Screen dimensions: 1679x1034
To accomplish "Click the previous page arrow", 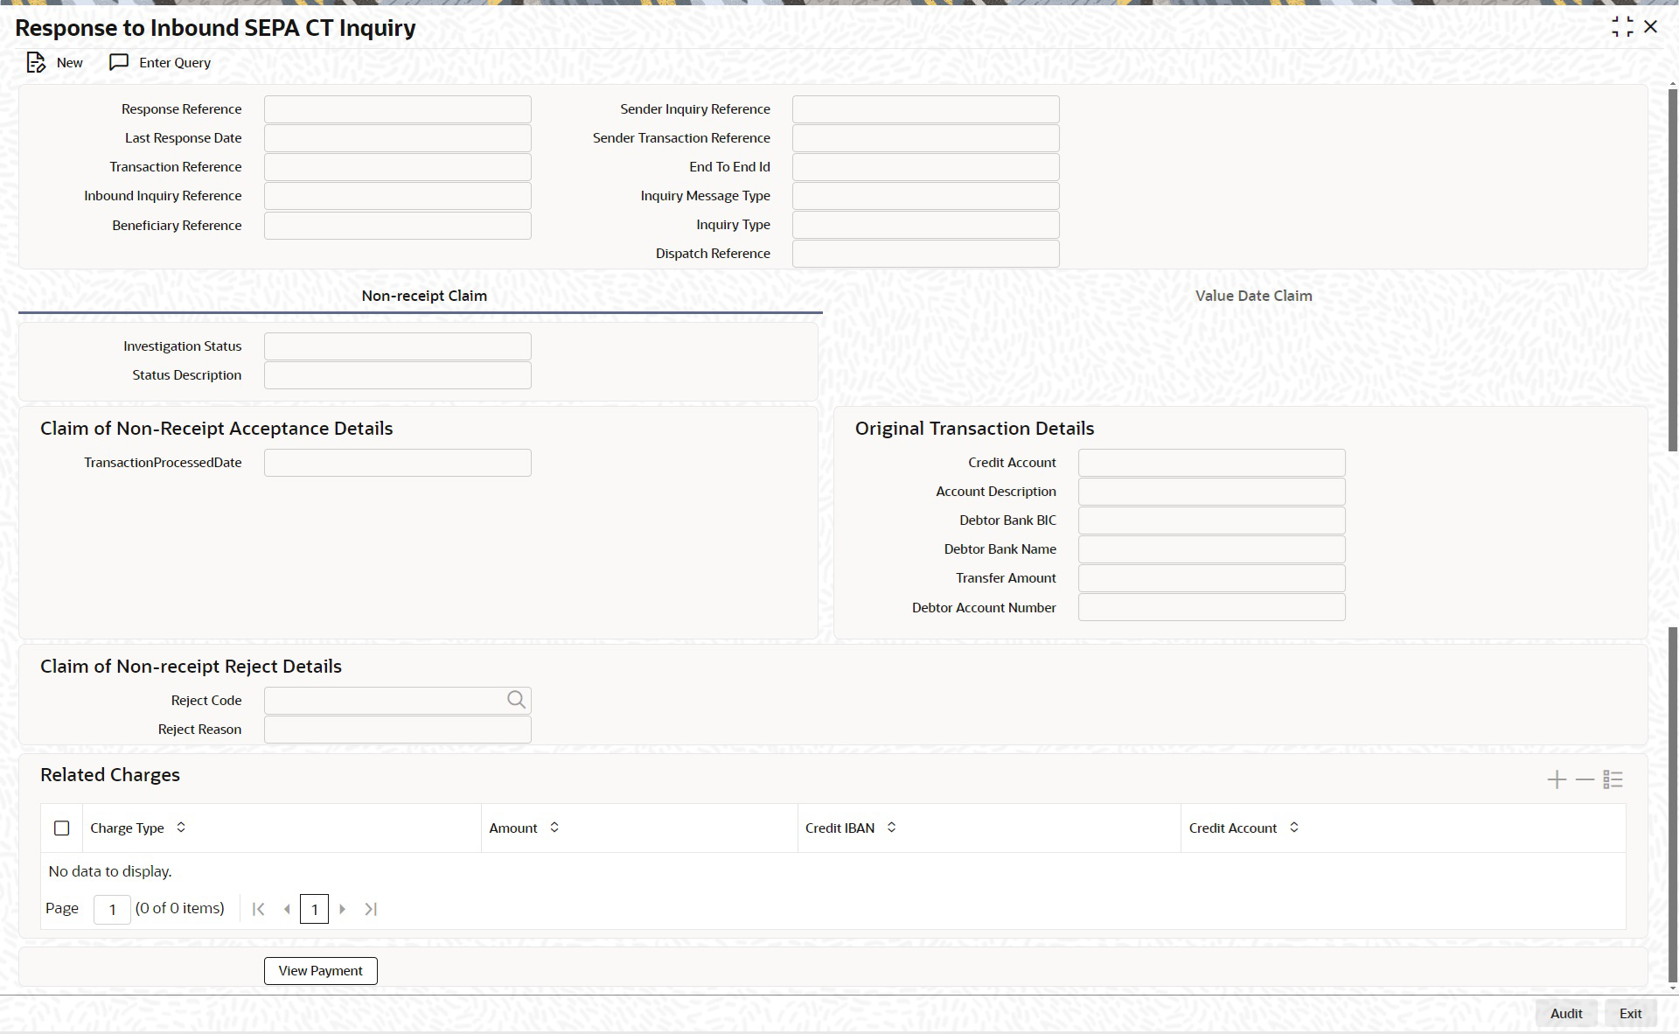I will point(287,909).
